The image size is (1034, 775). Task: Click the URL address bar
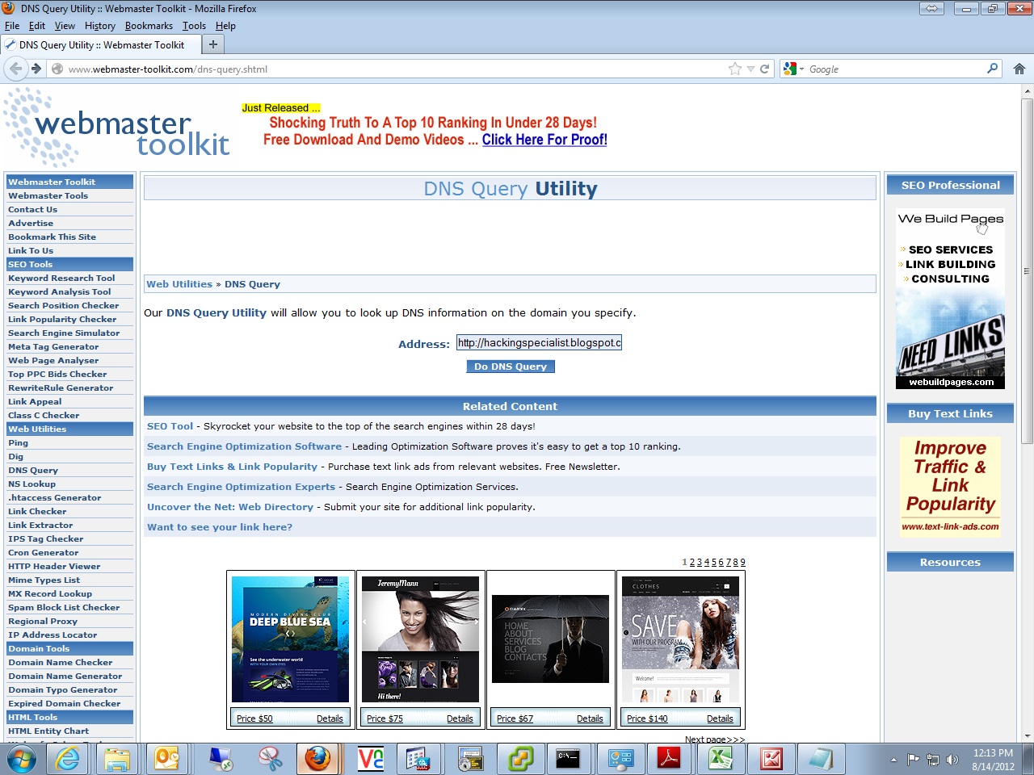click(x=397, y=69)
